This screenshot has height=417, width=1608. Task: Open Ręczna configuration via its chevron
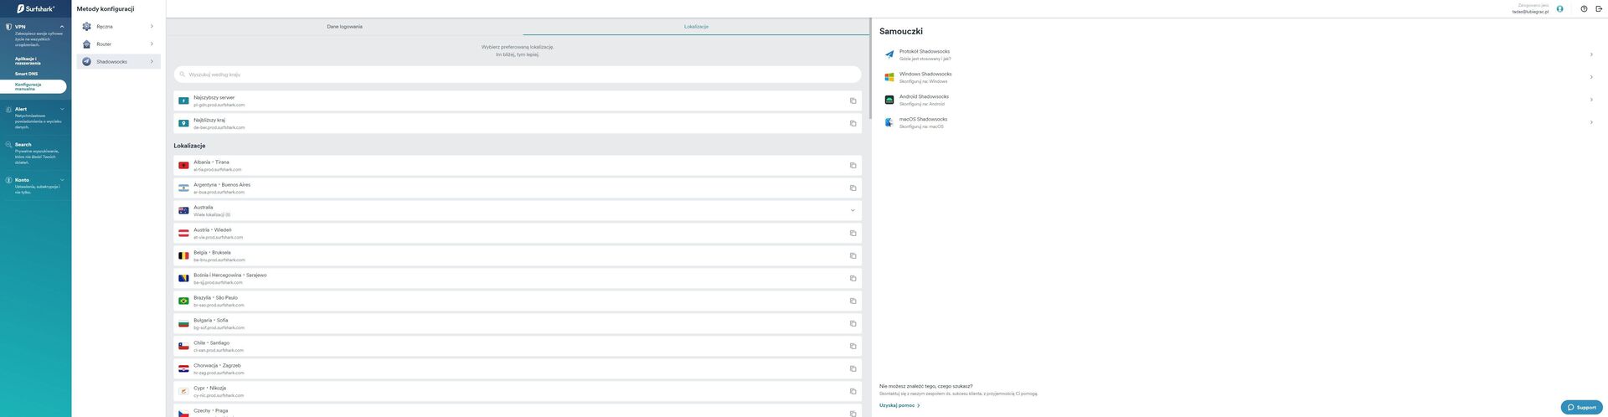[x=152, y=27]
